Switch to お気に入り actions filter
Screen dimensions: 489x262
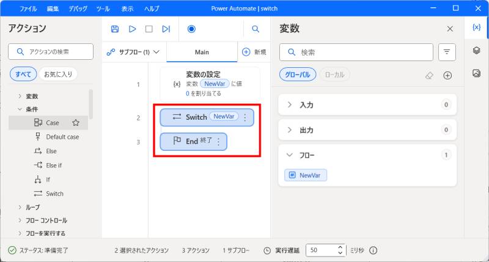pyautogui.click(x=57, y=75)
